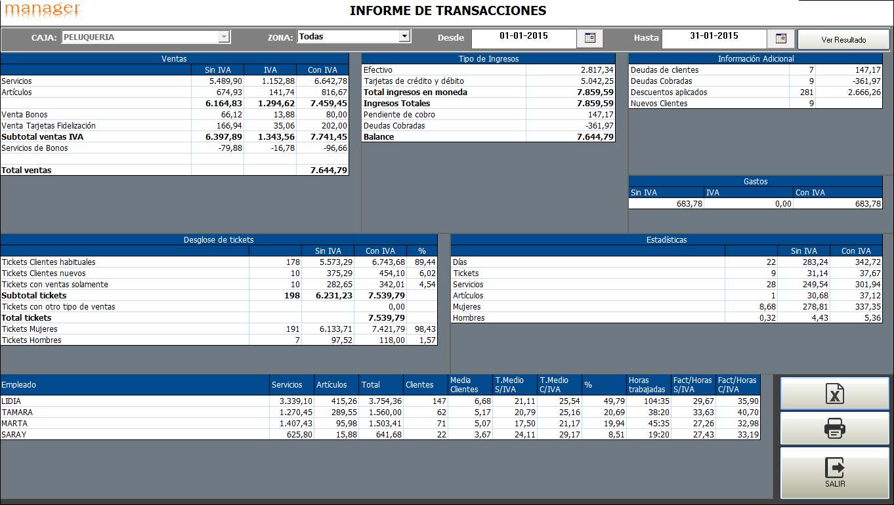Click the Desde date field
This screenshot has width=894, height=505.
[523, 37]
